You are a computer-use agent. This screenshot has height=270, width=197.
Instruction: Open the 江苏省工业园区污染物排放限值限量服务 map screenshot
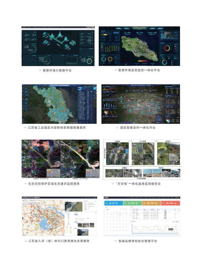59,104
